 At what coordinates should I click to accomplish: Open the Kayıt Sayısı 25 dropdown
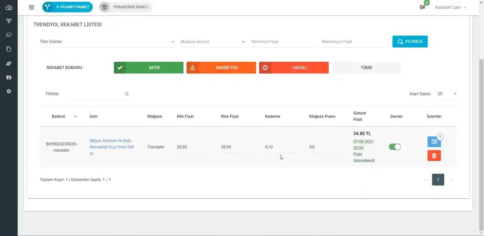click(x=447, y=94)
